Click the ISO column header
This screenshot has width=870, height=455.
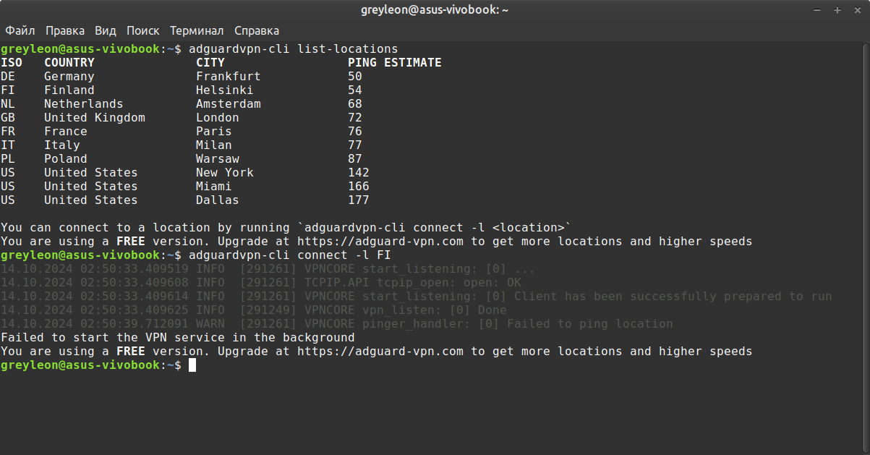12,63
